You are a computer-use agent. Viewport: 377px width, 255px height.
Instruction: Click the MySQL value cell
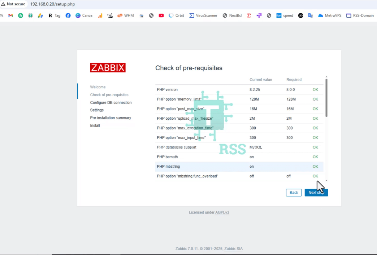tap(256, 147)
